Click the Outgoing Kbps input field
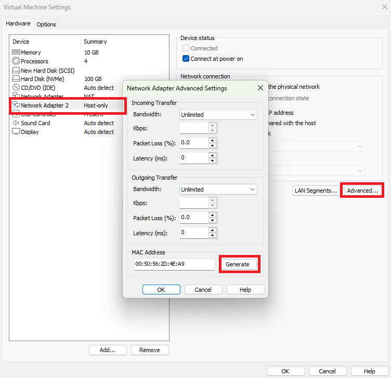 pyautogui.click(x=194, y=203)
